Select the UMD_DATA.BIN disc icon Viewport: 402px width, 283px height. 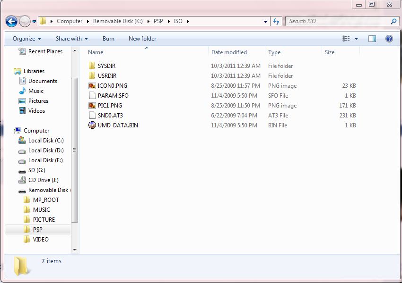pos(92,125)
